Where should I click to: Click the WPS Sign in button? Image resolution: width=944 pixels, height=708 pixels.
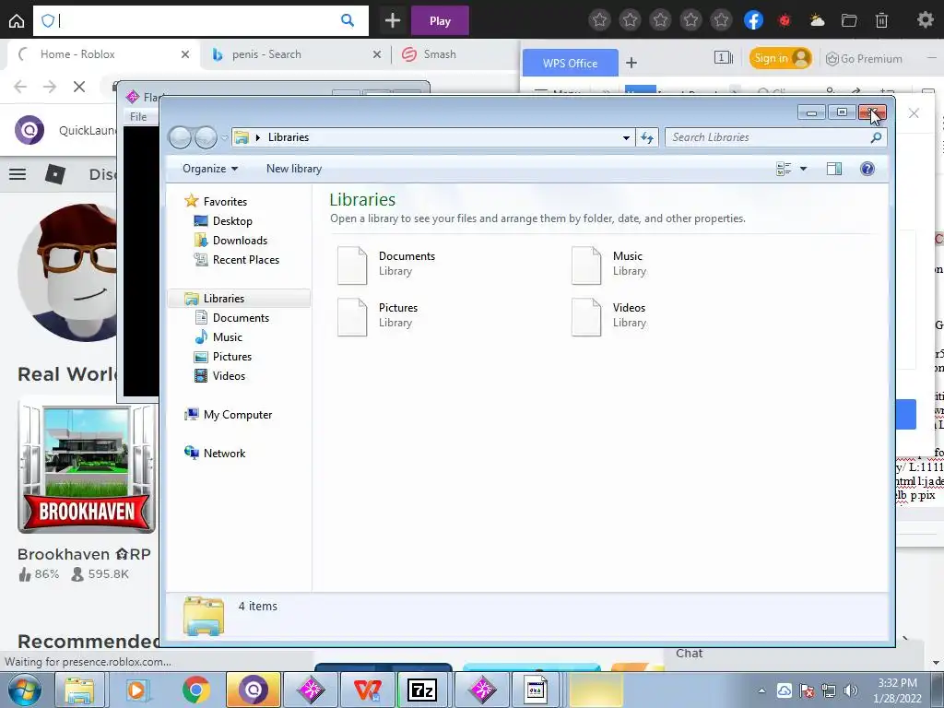point(780,58)
